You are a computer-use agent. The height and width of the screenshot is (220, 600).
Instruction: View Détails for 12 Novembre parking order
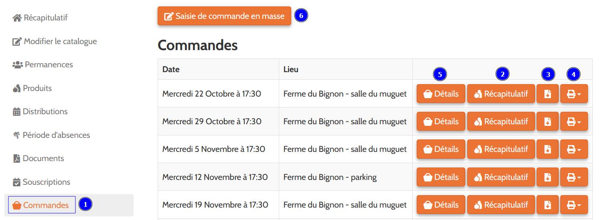441,177
